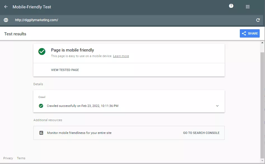Click the bar chart icon in Additional resources

(x=41, y=133)
